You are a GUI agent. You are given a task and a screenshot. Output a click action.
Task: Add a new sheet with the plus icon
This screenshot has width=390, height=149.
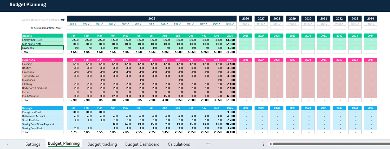click(x=208, y=144)
